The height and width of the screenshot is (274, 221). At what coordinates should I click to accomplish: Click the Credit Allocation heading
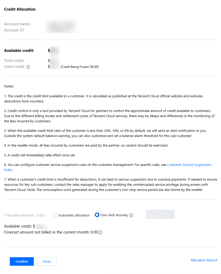point(20,9)
